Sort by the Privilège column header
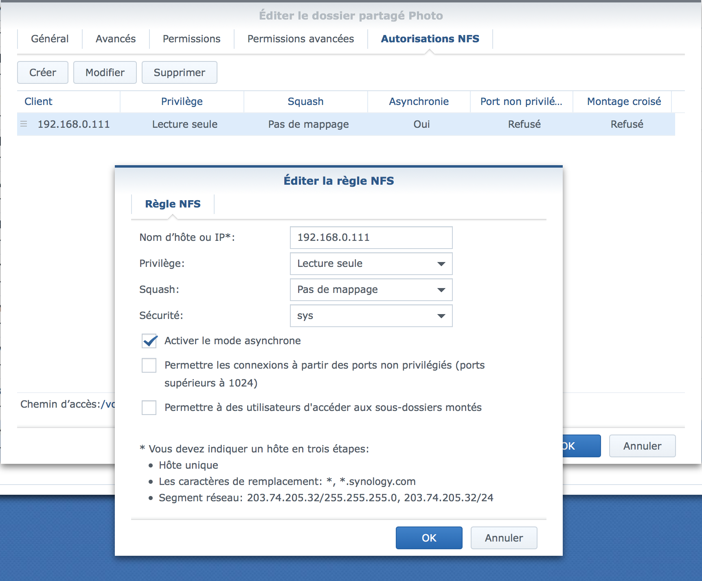This screenshot has height=581, width=702. (182, 102)
